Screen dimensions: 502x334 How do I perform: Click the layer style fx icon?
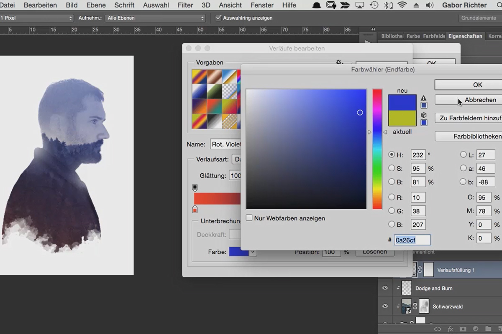tap(451, 329)
